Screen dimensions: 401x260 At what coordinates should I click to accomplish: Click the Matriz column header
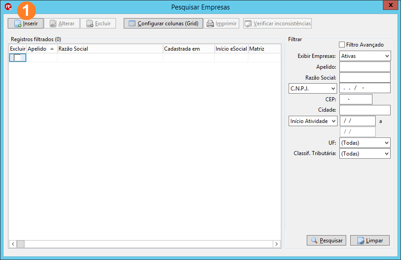click(264, 49)
